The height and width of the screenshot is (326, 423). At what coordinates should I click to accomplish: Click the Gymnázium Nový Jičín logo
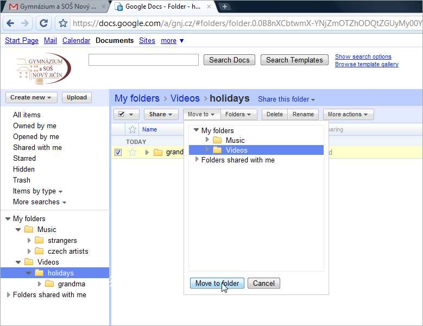43,69
